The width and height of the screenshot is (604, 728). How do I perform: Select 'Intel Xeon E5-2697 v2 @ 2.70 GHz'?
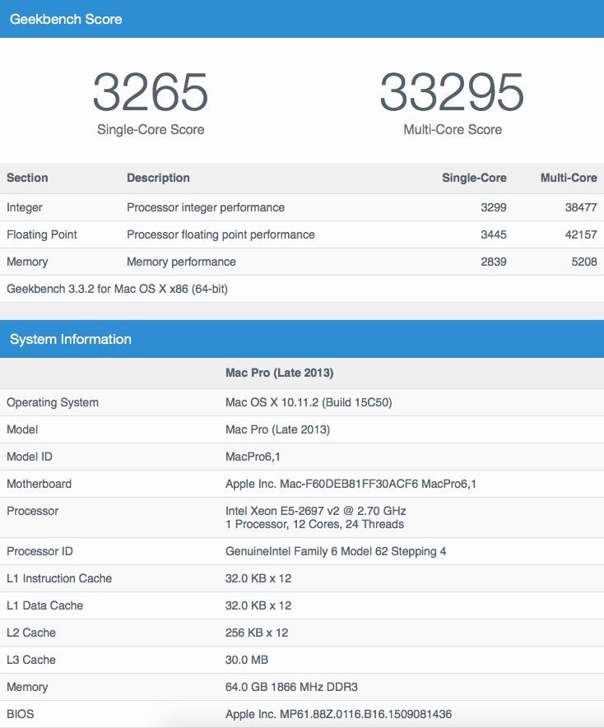(x=316, y=511)
